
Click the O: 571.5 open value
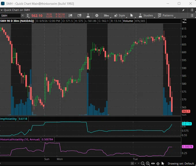click(67, 21)
